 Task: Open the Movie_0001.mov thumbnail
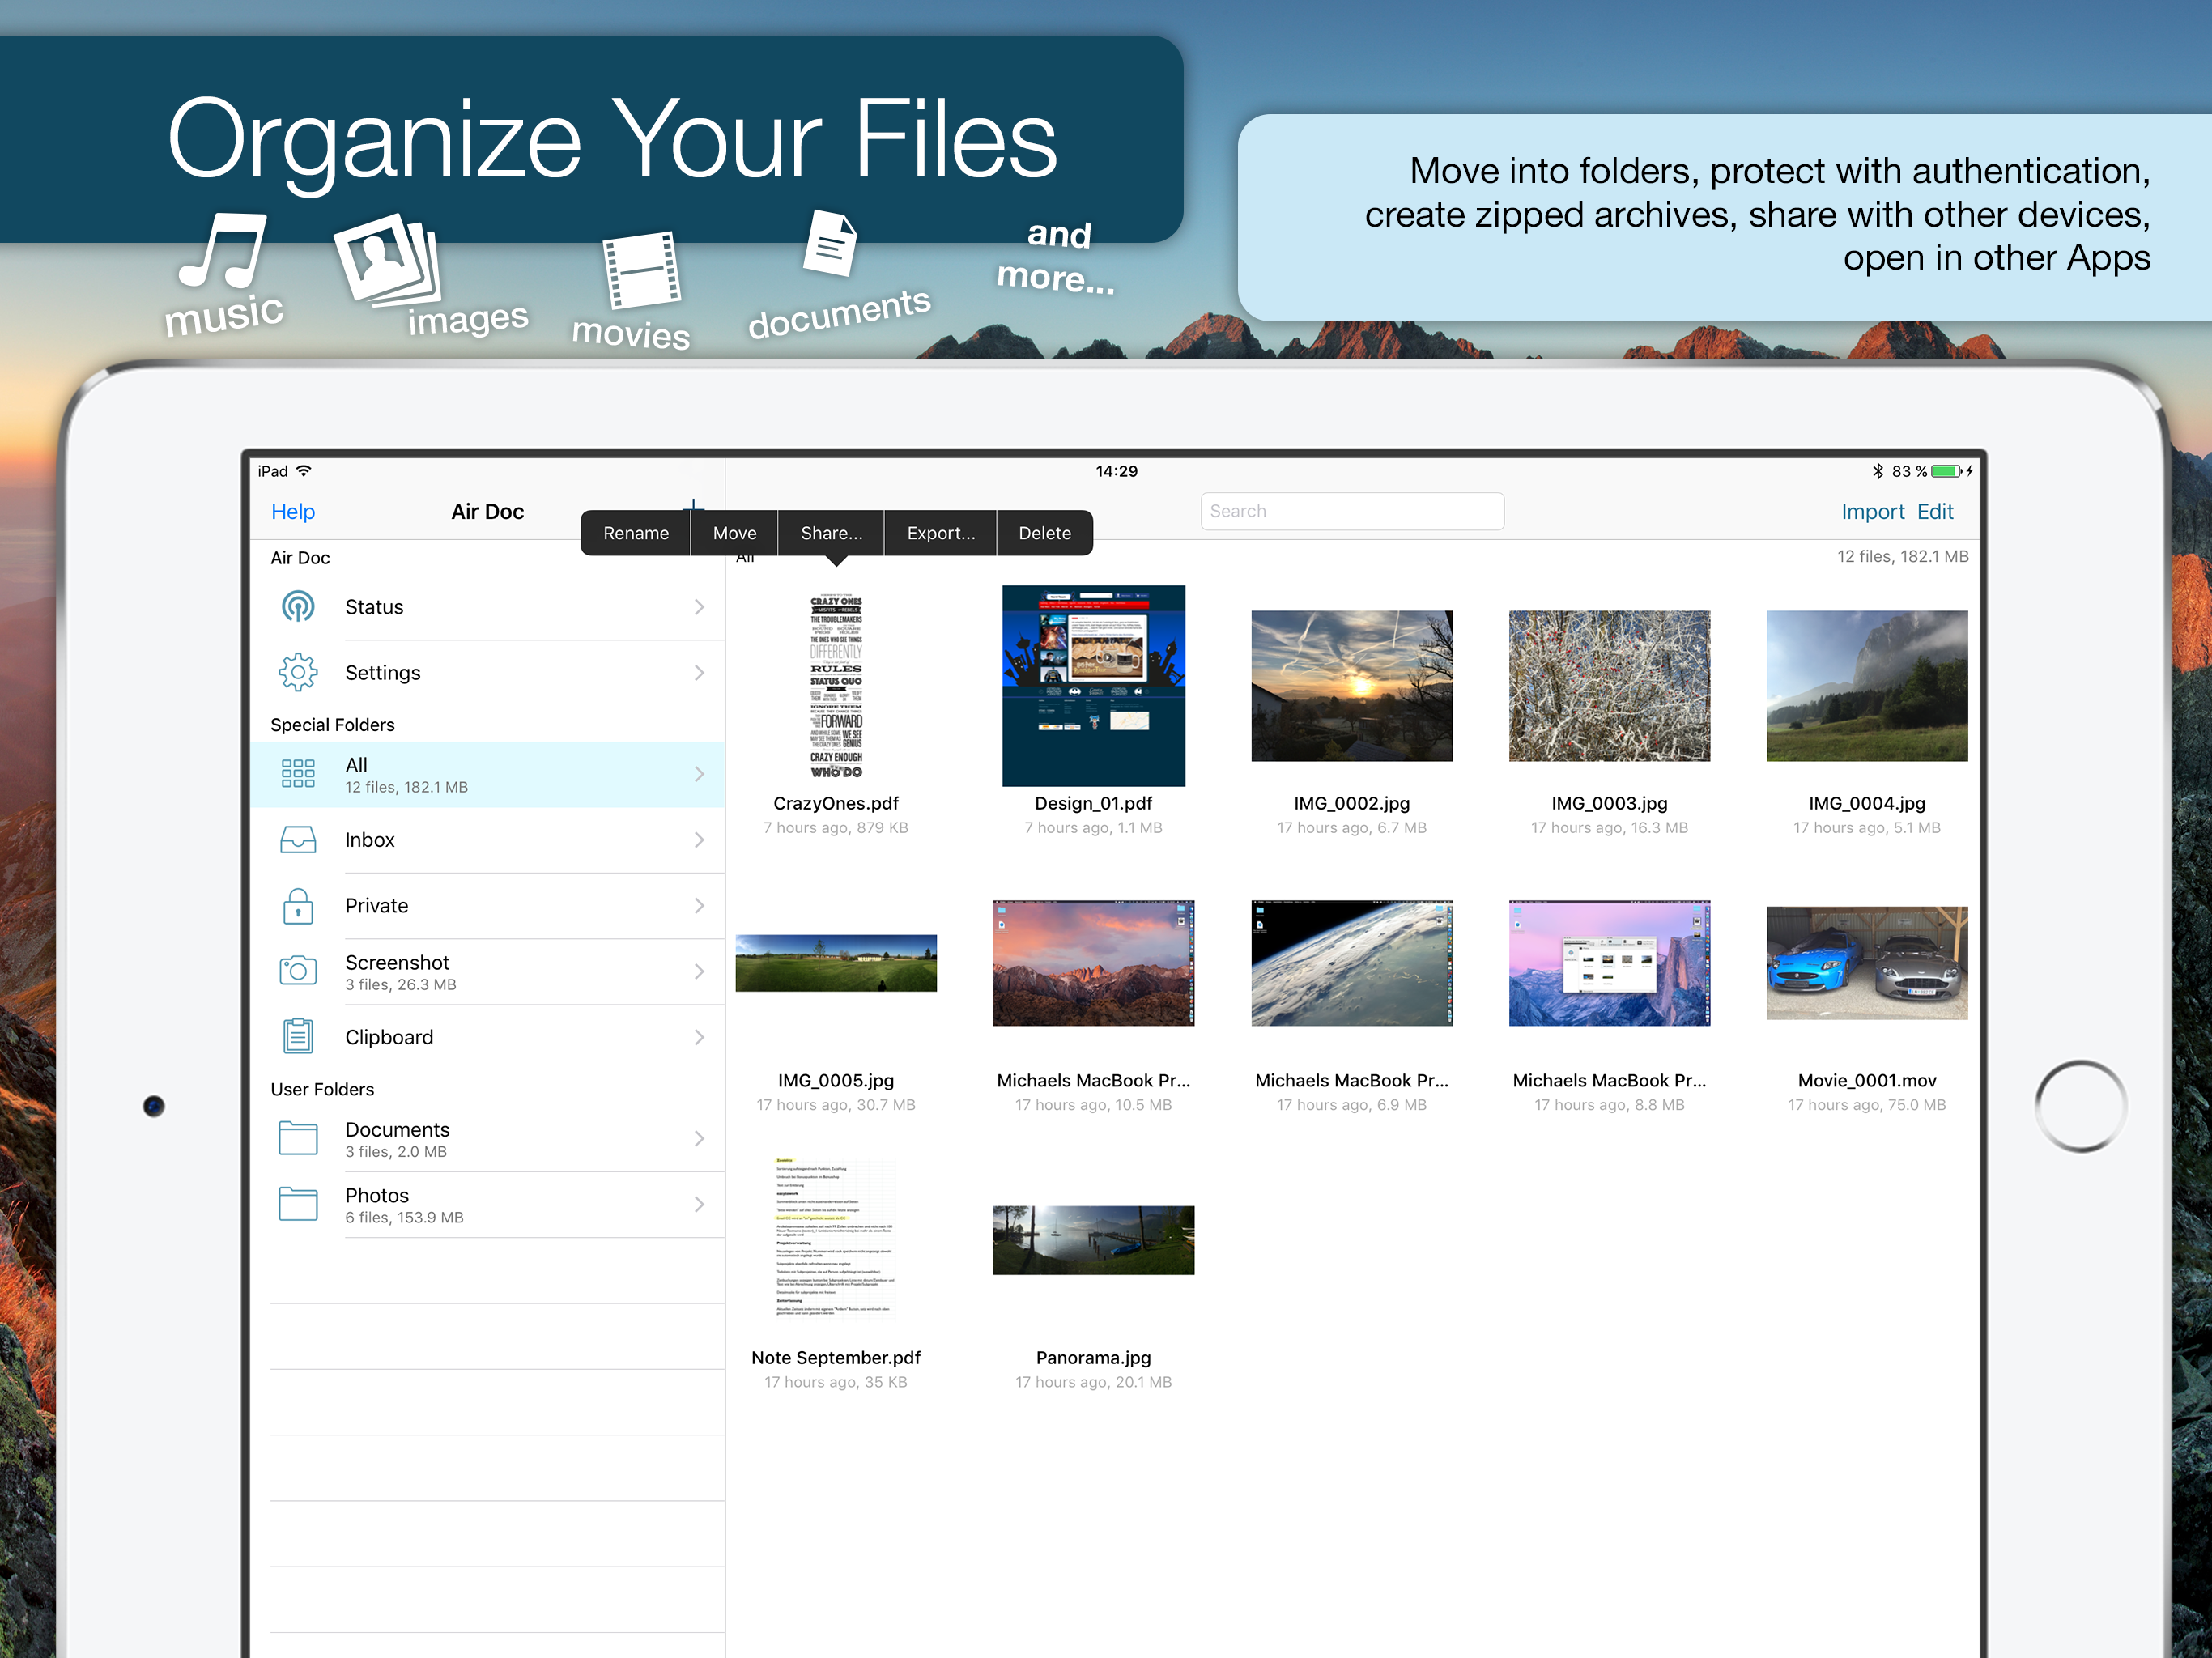(1866, 963)
